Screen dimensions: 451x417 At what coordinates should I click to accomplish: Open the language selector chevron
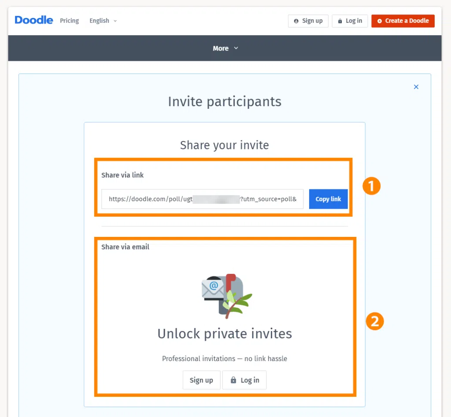tap(115, 21)
